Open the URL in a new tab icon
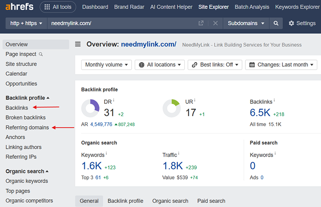 pyautogui.click(x=201, y=23)
